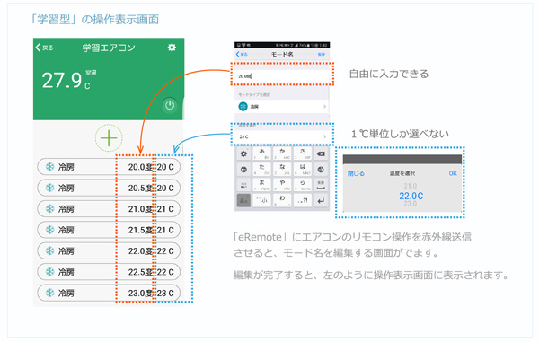
Task: Tap the settings gear in 学習エアコン header
Action: point(172,48)
